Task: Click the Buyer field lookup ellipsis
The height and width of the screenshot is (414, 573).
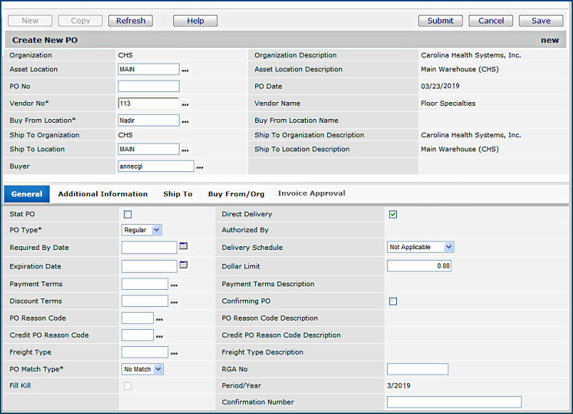Action: tap(200, 167)
